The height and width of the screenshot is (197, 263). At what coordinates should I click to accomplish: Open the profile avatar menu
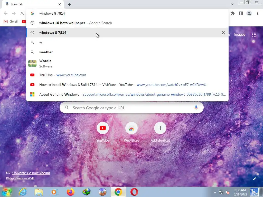(249, 13)
